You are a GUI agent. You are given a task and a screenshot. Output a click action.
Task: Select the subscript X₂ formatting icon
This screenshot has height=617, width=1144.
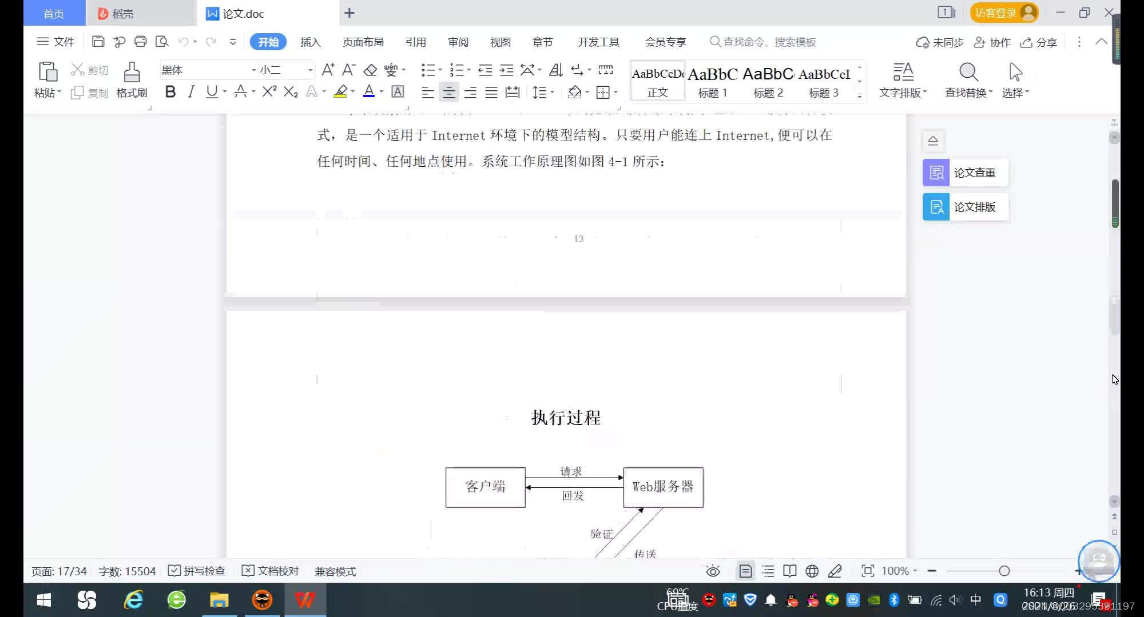290,92
